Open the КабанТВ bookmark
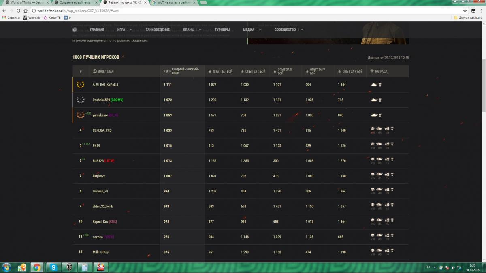Viewport: 486px width, 273px height. coord(53,18)
